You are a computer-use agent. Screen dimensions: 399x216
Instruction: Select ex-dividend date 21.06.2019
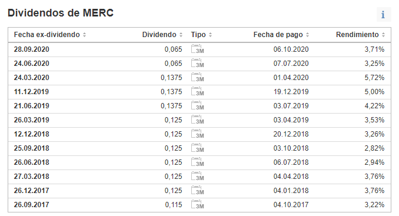pos(32,106)
